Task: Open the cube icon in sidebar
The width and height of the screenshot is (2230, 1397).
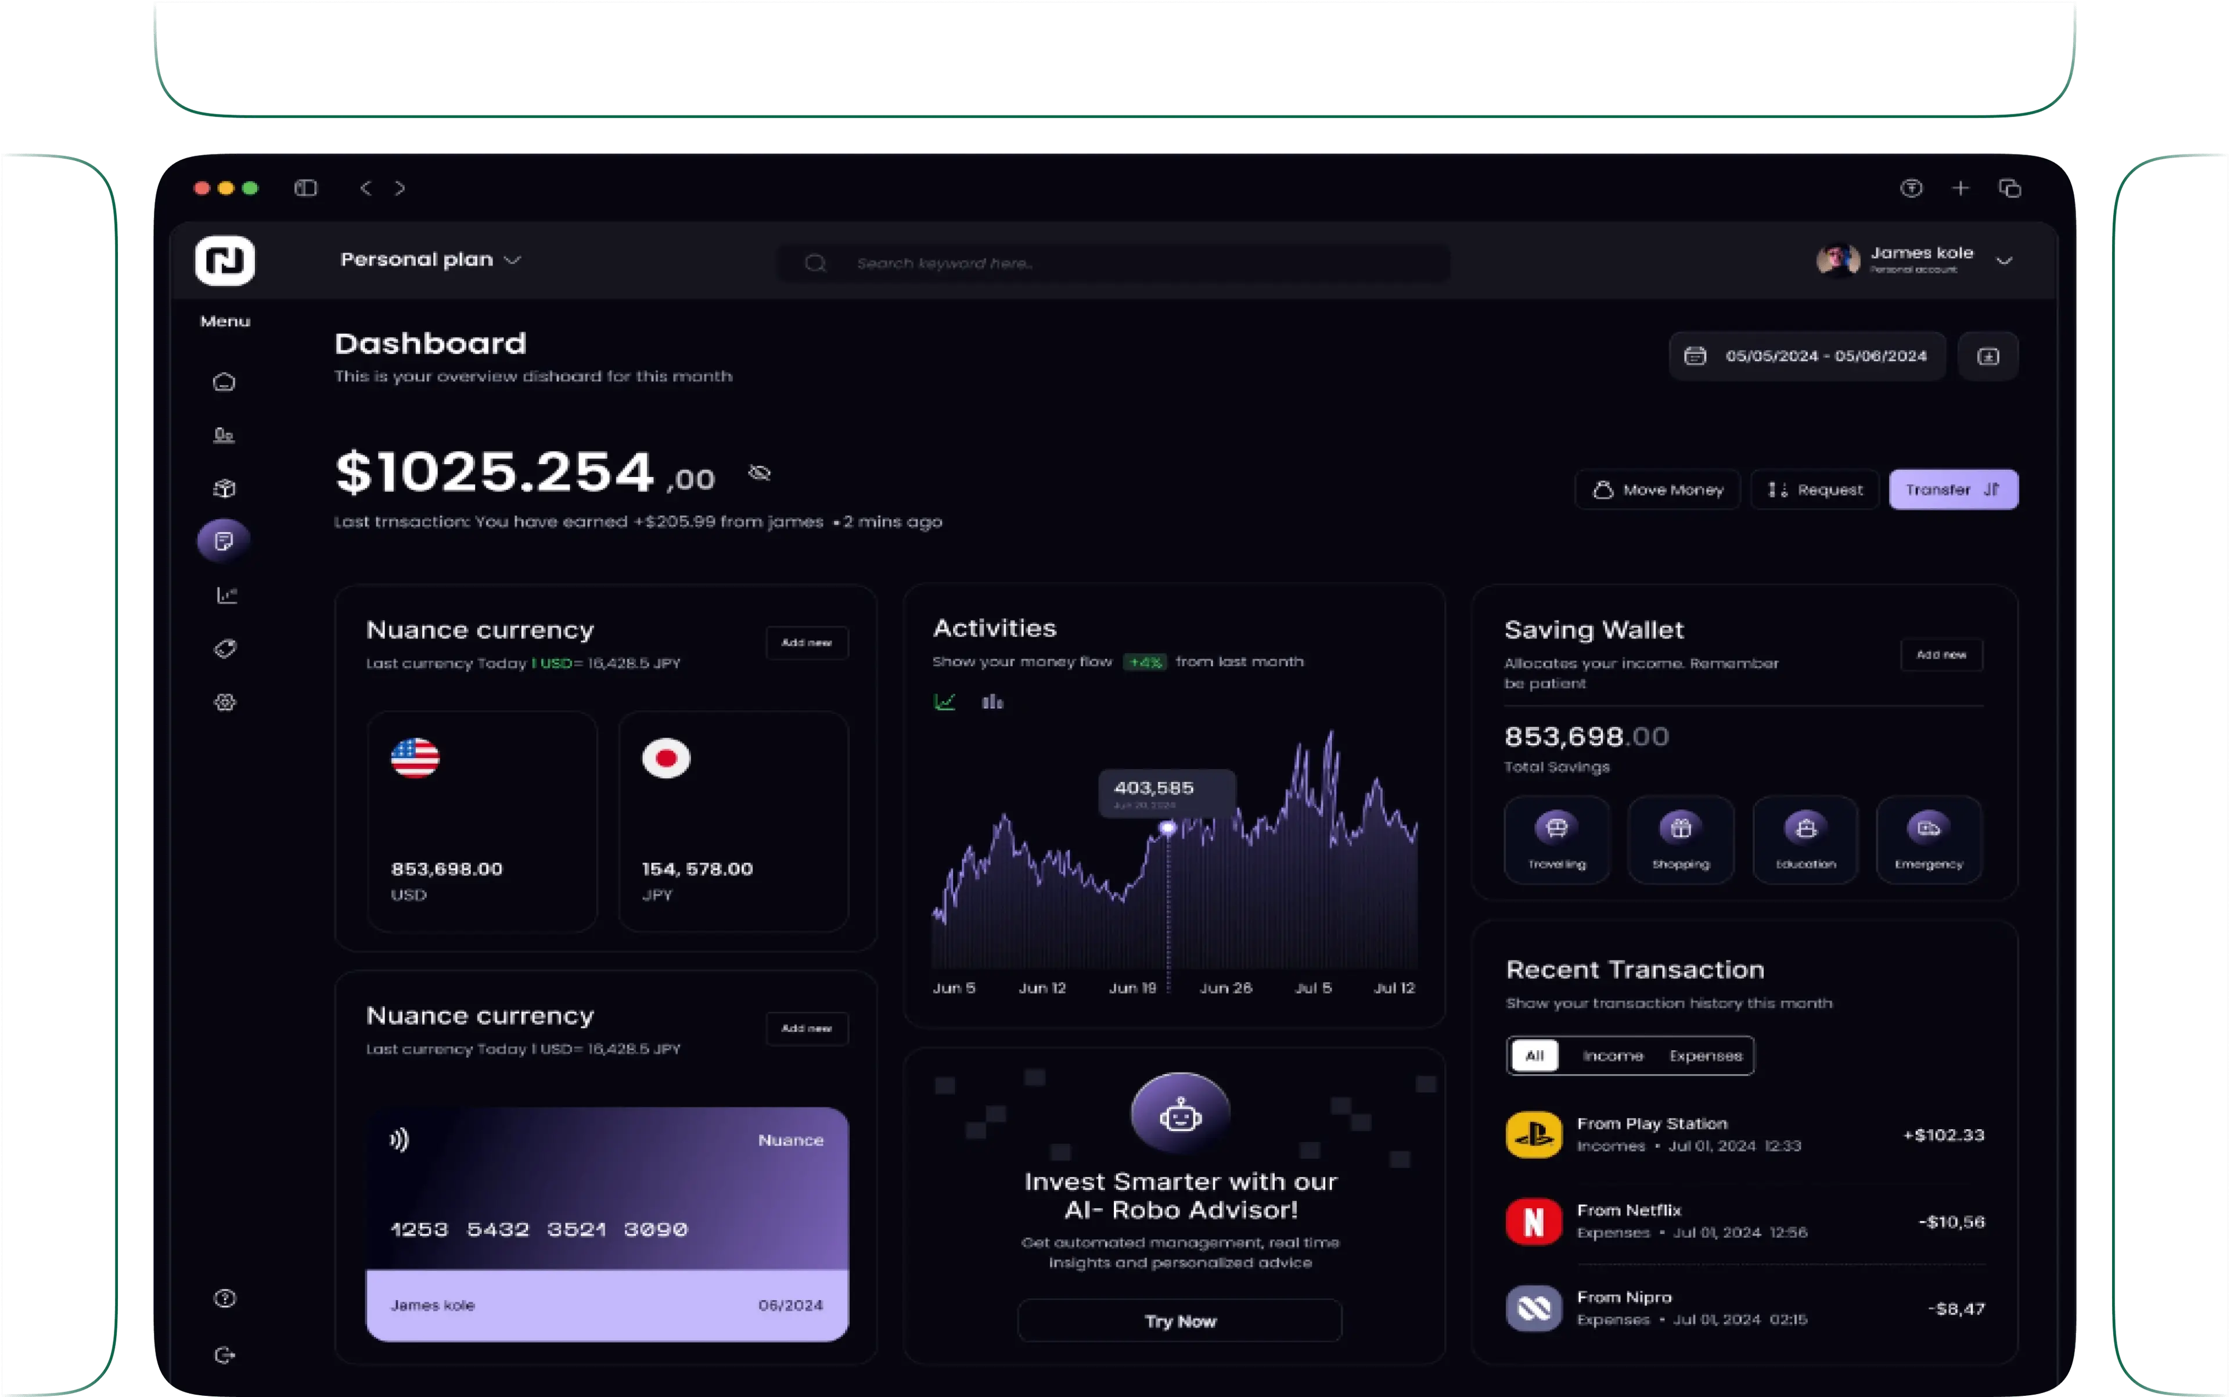Action: pyautogui.click(x=225, y=488)
